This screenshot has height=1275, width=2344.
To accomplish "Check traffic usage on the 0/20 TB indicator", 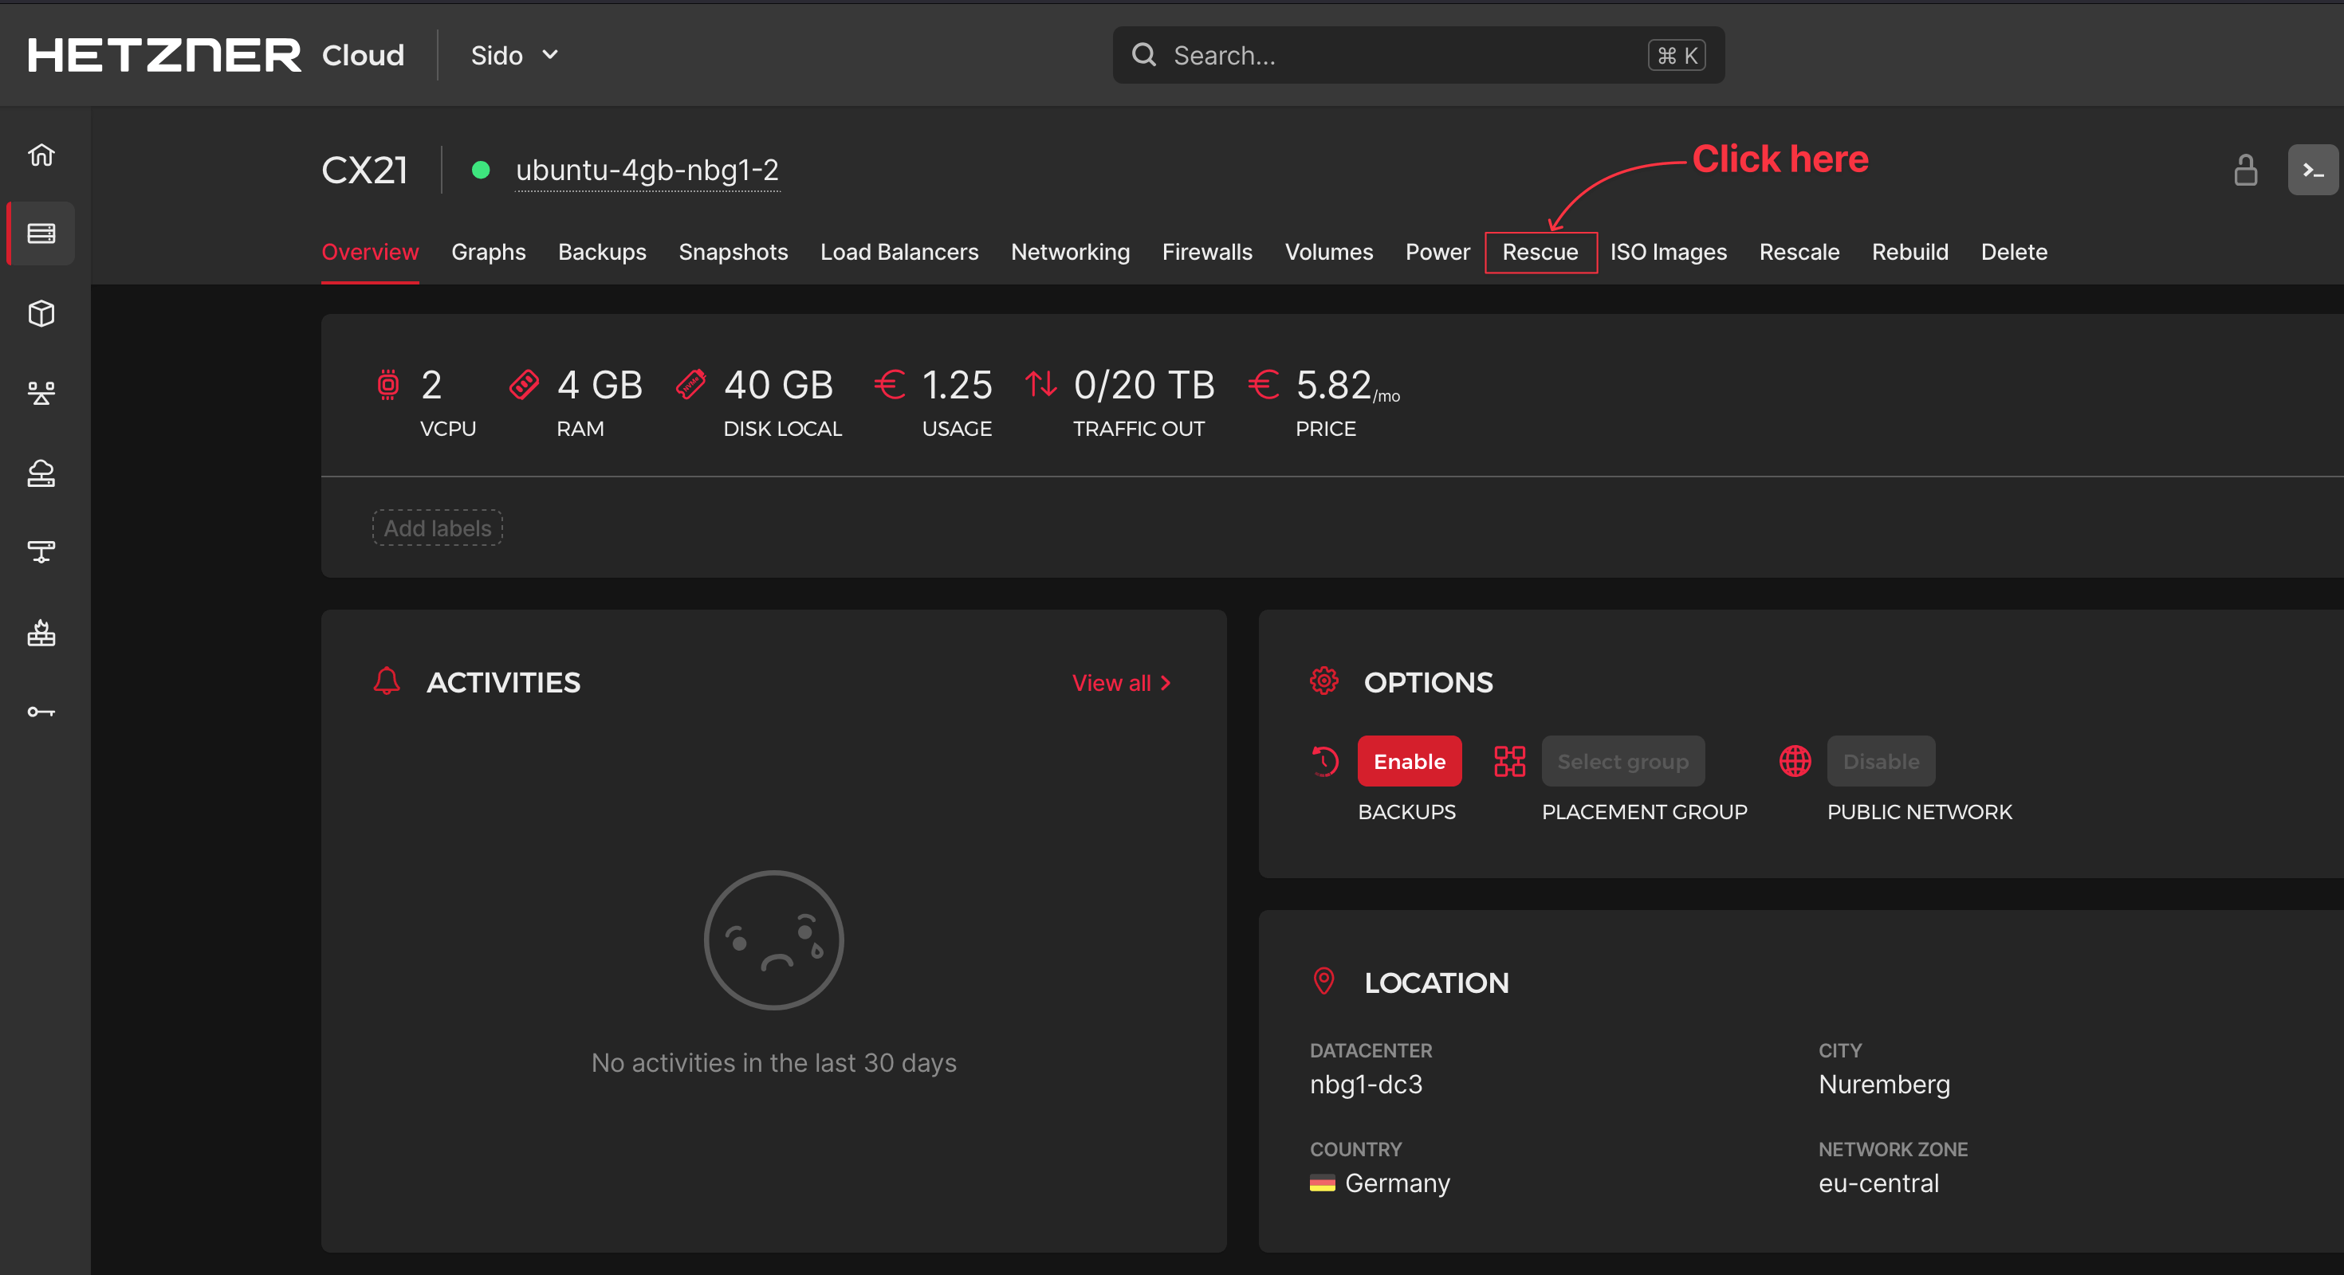I will coord(1144,385).
